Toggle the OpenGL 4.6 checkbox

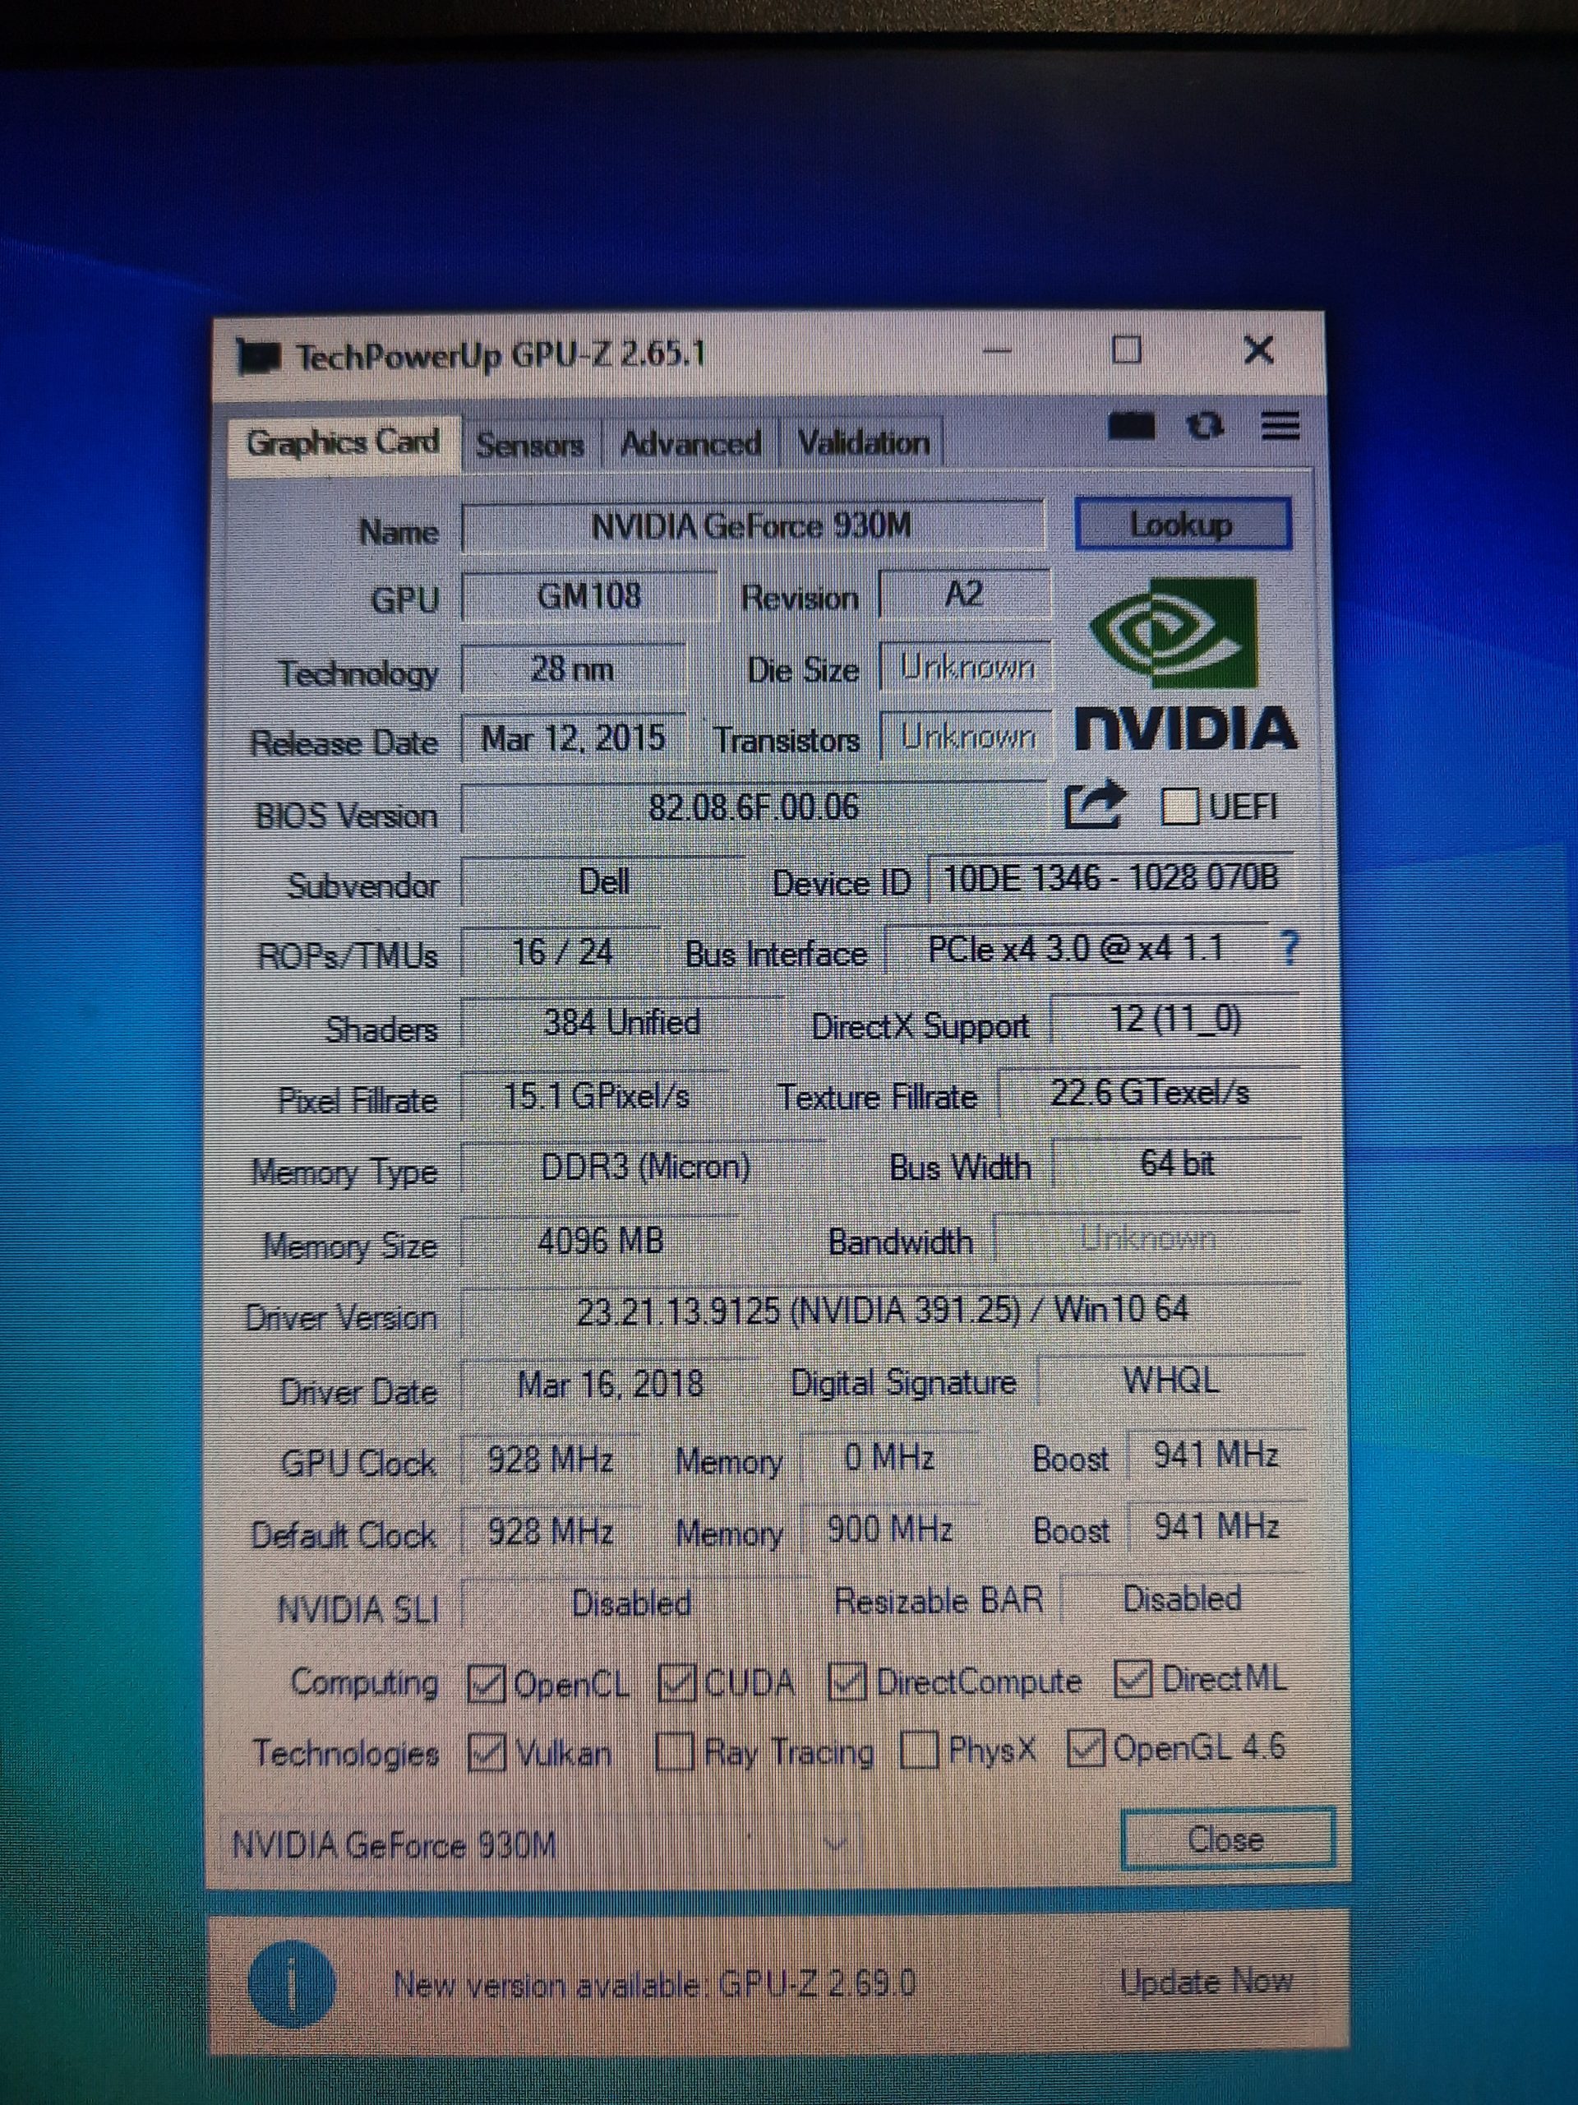(1086, 1747)
